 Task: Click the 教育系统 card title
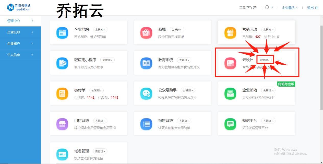coord(166,60)
